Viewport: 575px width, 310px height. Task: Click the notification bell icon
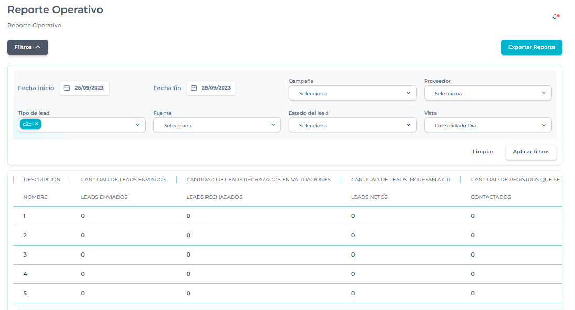(x=555, y=17)
